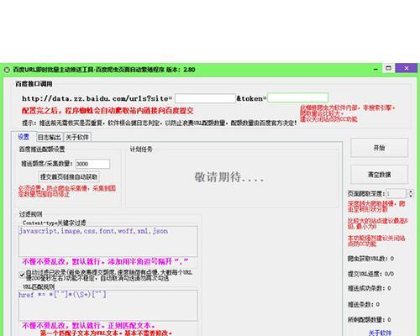Click the 百度接口调用 group label
This screenshot has height=336, width=420.
[34, 84]
